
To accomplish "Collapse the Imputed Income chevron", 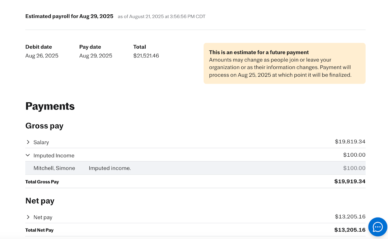I will [x=28, y=155].
